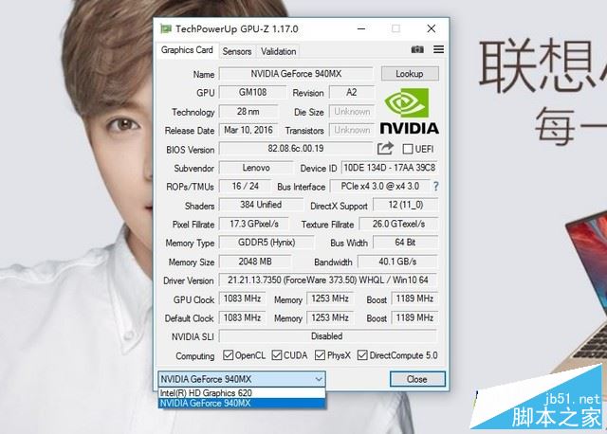Toggle the PhysX checkbox
The image size is (607, 434).
321,355
